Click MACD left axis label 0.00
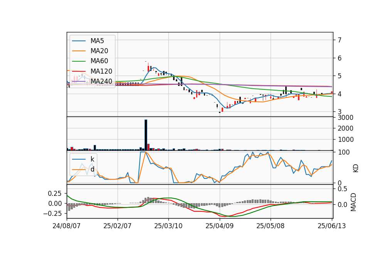 (x=54, y=204)
